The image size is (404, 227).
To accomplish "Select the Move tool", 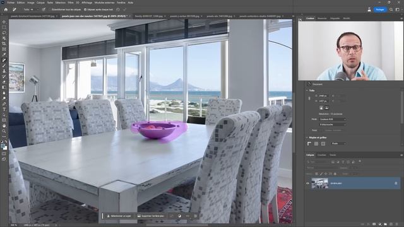I will 4,22.
